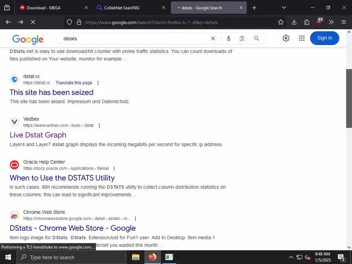This screenshot has height=264, width=352.
Task: Click https://dstat.cc URL text
Action: click(x=37, y=83)
